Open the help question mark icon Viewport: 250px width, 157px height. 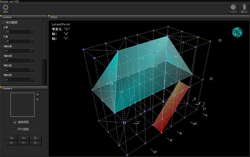[233, 9]
